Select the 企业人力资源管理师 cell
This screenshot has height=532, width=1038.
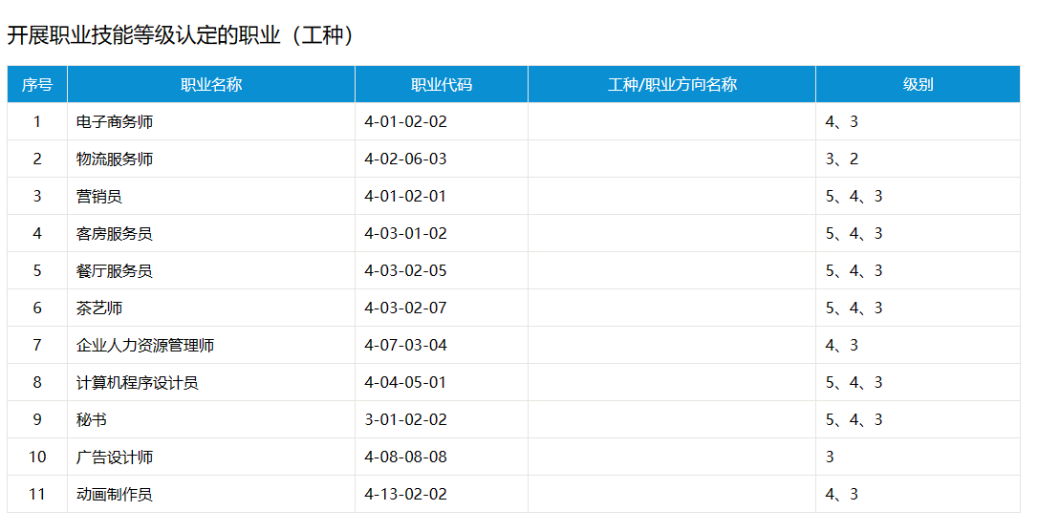tap(211, 345)
